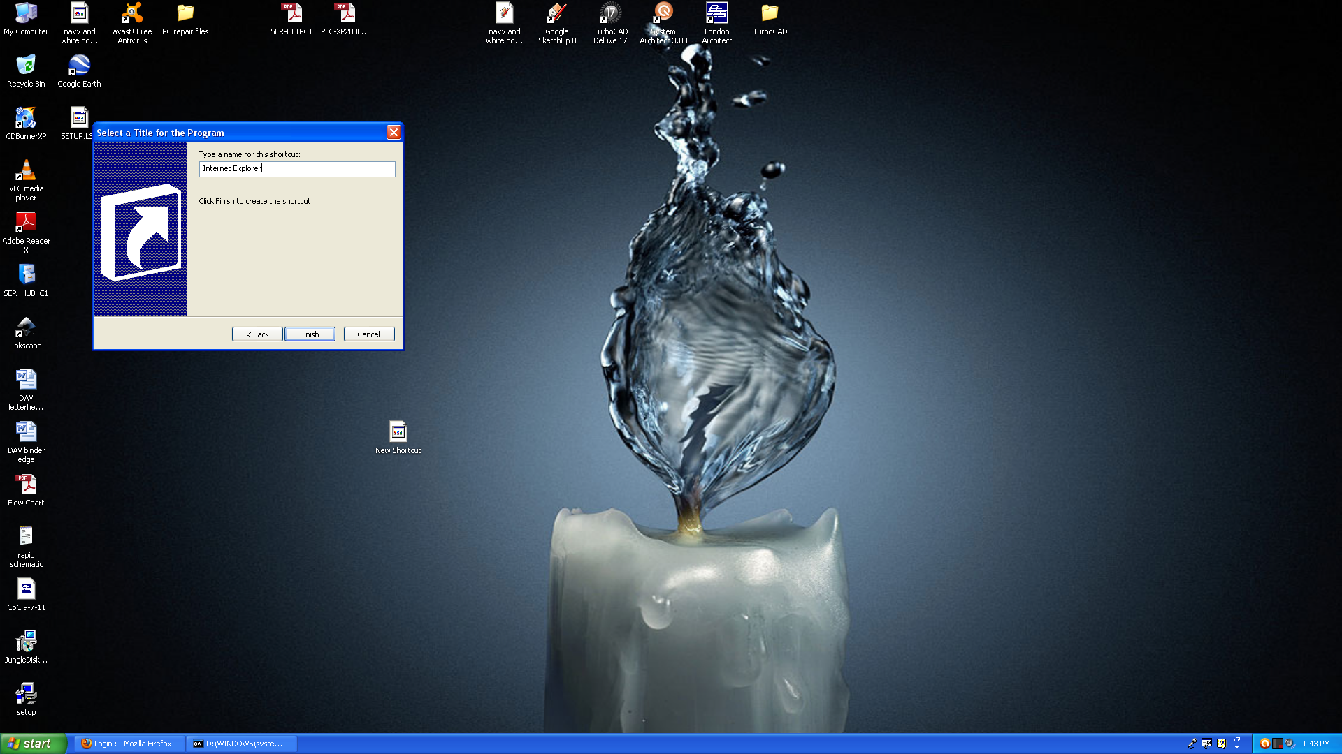Select TurboCAD Deluxe 17 shortcut icon
The width and height of the screenshot is (1342, 754).
coord(610,23)
